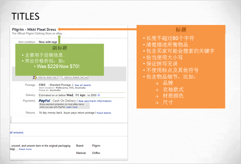Image resolution: width=241 pixels, height=164 pixels.
Task: Click the 品牌 list item
Action: point(168,83)
